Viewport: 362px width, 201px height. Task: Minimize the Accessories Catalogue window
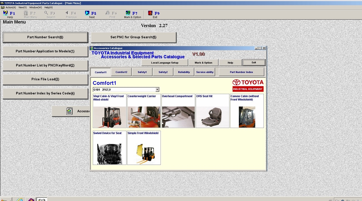click(x=256, y=48)
